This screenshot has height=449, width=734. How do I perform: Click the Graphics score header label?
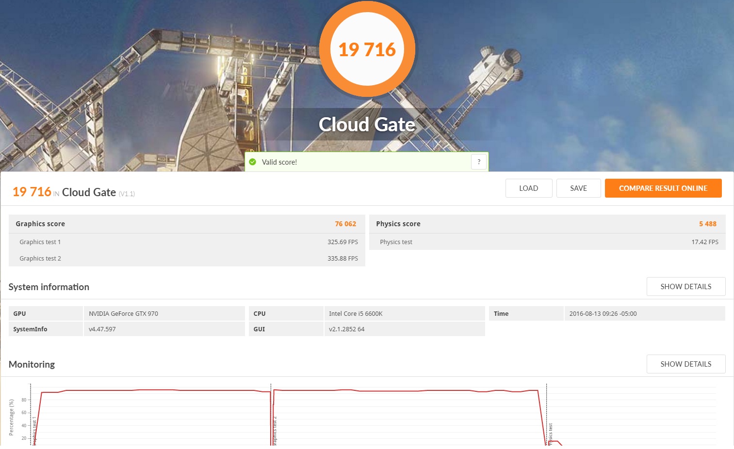[x=40, y=224]
